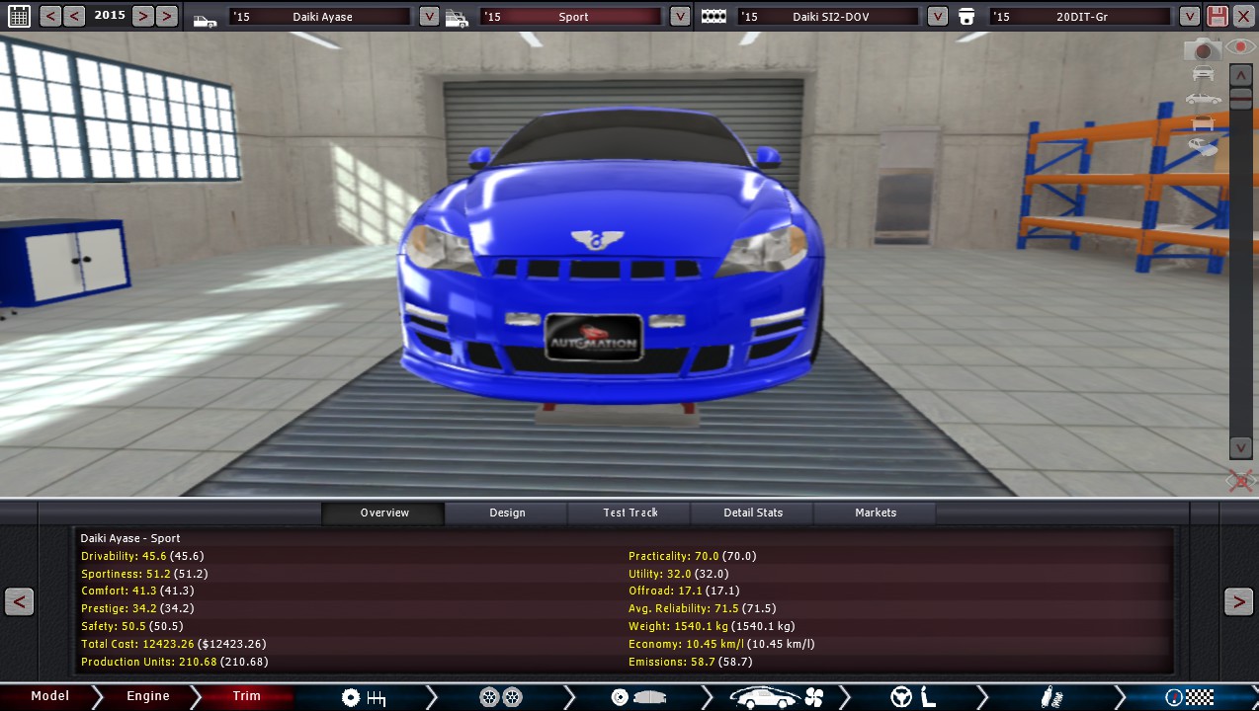Select the side car view icon
The width and height of the screenshot is (1259, 711).
click(1203, 99)
